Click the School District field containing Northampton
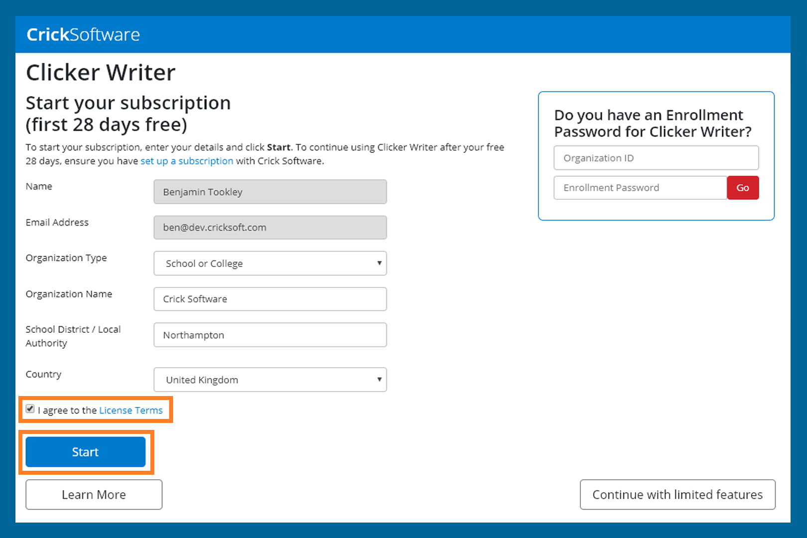Viewport: 807px width, 538px height. tap(270, 335)
